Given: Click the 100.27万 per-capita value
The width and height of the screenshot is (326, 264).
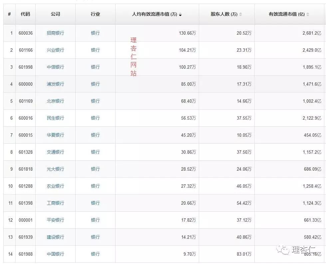Looking at the screenshot, I should point(187,67).
